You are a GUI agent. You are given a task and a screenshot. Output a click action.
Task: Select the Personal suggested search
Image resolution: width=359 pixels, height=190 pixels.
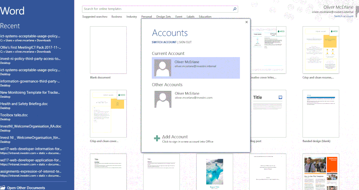point(146,17)
